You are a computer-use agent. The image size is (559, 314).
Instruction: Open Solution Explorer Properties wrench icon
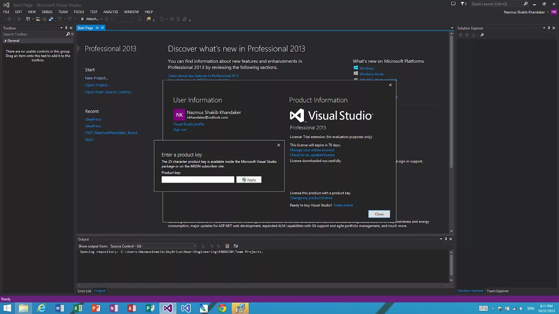coord(482,35)
